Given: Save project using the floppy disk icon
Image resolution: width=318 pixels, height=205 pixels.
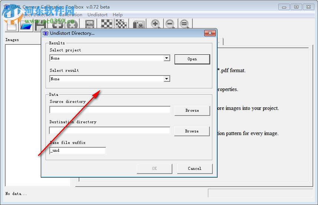Looking at the screenshot, I should click(x=41, y=25).
